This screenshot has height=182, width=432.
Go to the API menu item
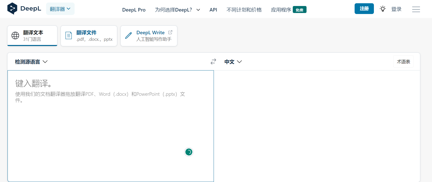[x=213, y=10]
